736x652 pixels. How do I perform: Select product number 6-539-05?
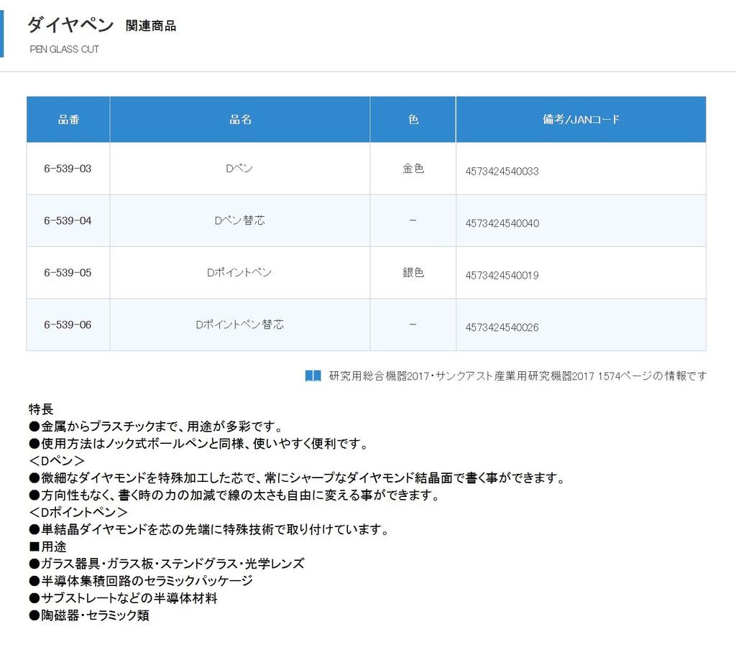tap(68, 273)
